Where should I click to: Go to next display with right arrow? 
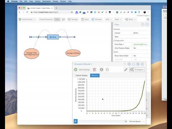coord(107,70)
